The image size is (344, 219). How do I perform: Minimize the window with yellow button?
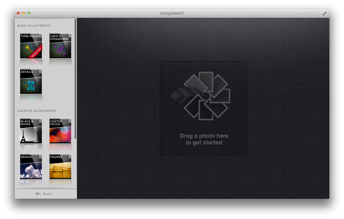click(23, 13)
